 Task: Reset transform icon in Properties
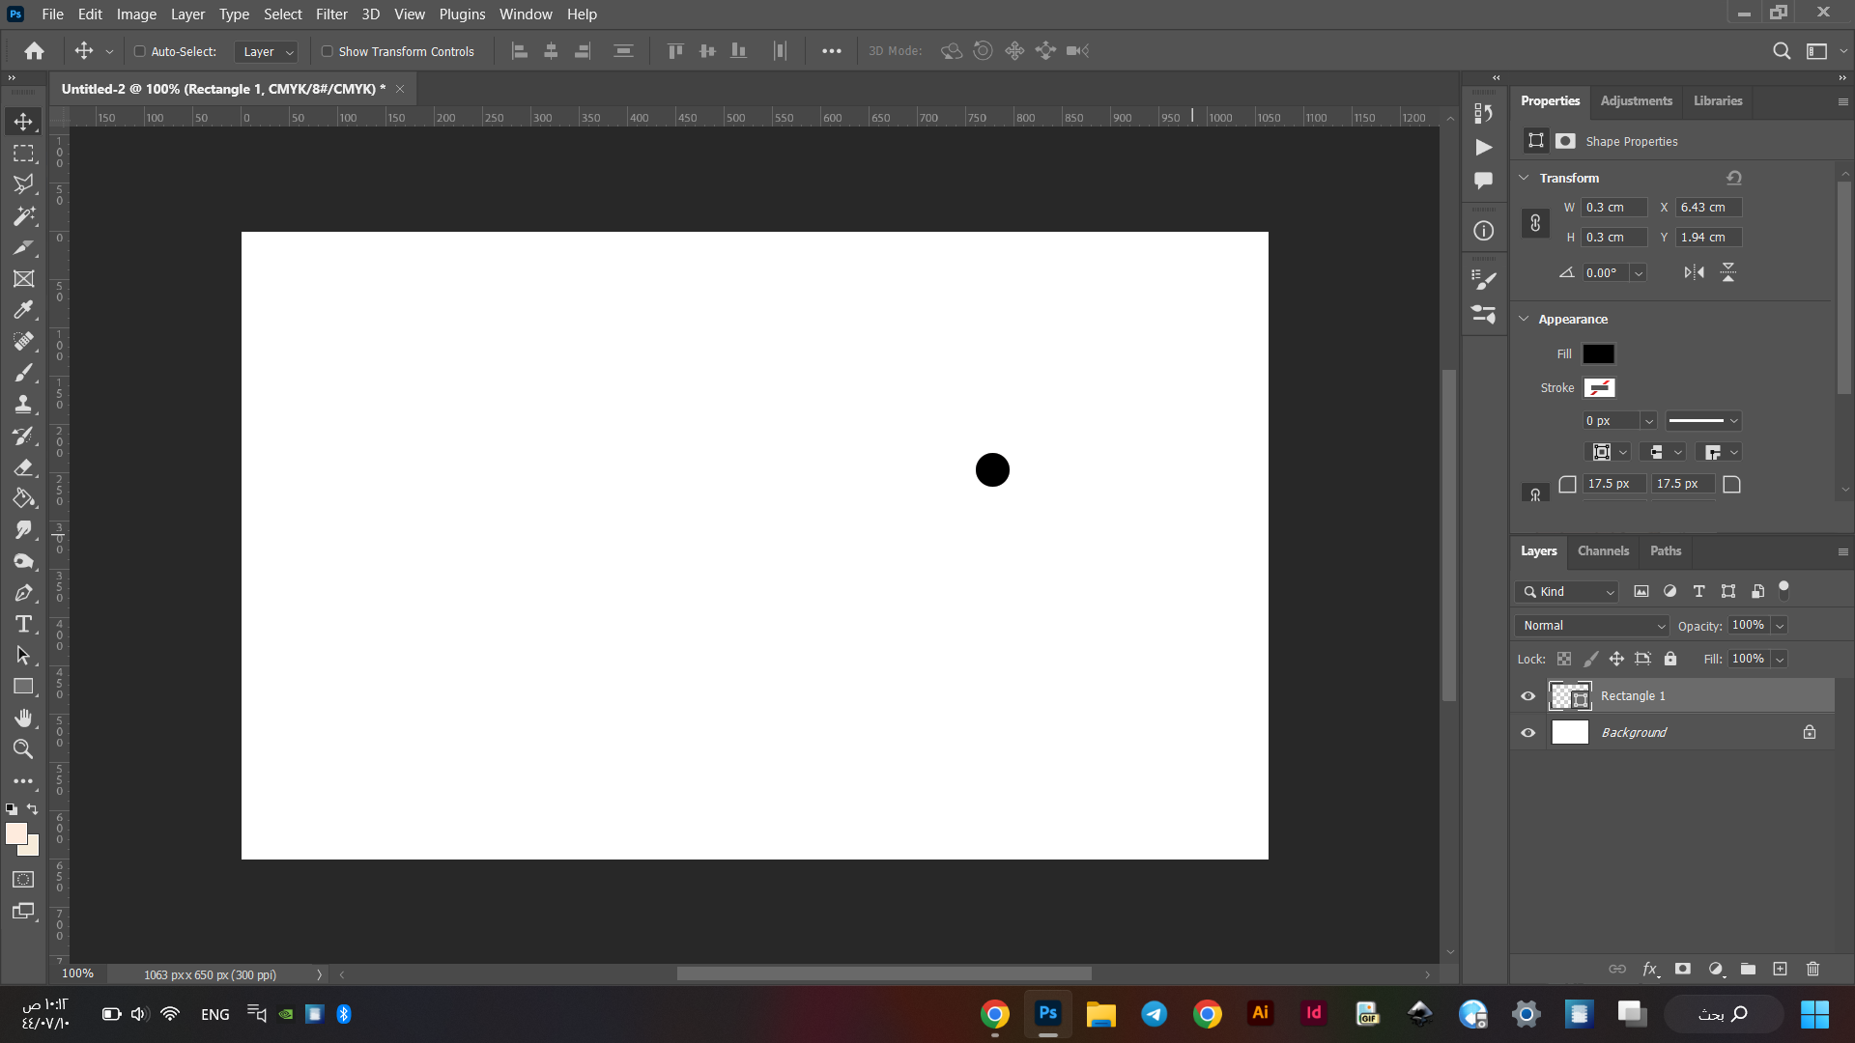click(1734, 178)
